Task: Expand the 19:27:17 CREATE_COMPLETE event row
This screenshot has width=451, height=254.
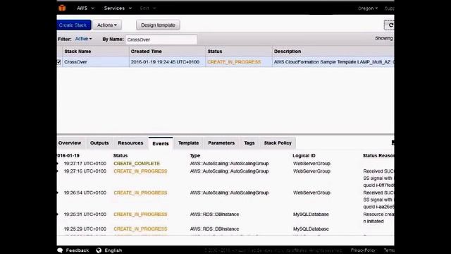Action: tap(58, 164)
